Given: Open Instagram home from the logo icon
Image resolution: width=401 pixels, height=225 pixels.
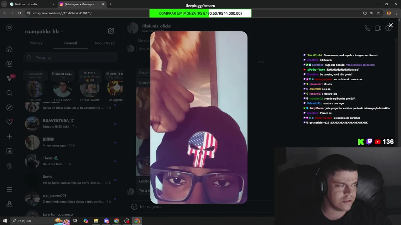Looking at the screenshot, I should 9,27.
